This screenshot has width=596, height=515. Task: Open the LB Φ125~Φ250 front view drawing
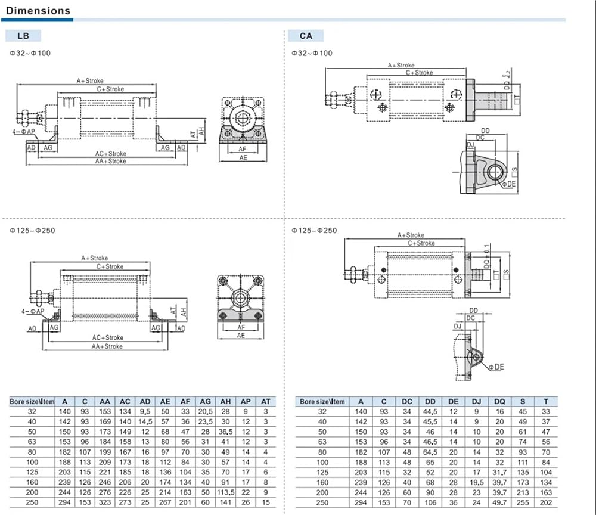(x=241, y=306)
